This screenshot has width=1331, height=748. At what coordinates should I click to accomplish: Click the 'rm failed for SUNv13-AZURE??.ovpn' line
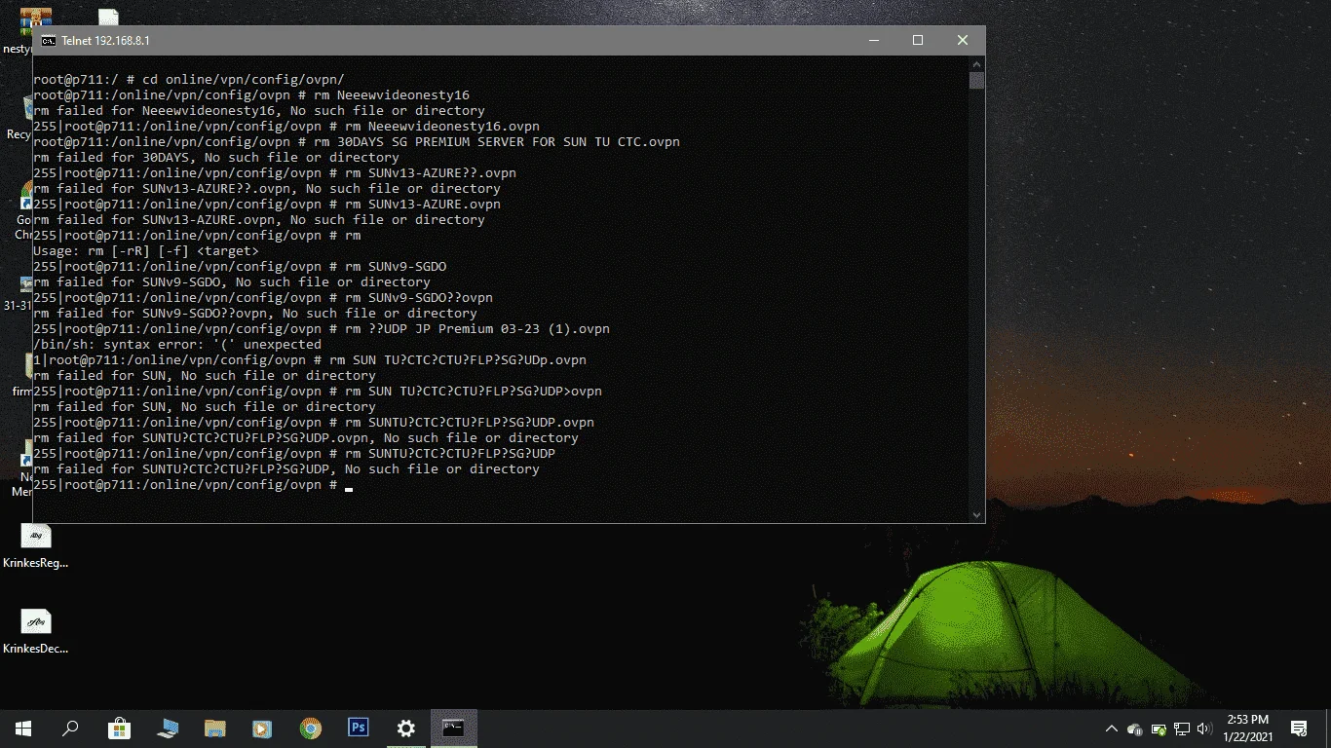(267, 188)
